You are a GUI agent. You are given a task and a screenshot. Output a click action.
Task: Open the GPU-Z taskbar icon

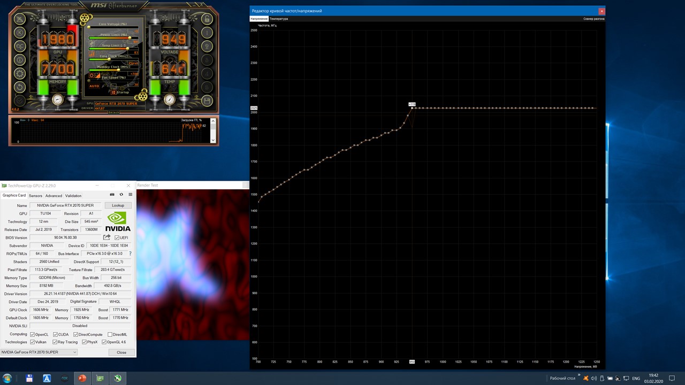tap(100, 378)
